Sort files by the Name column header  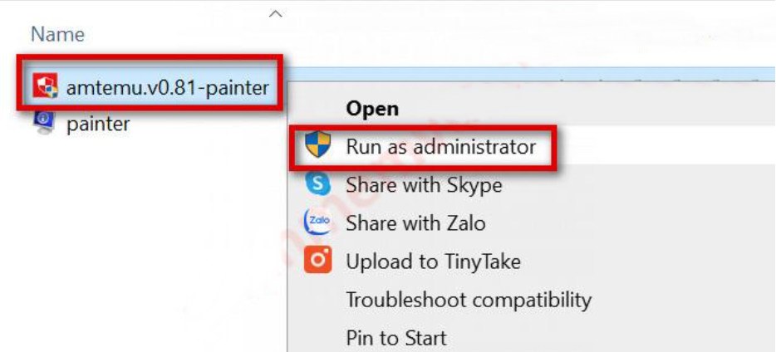point(57,34)
